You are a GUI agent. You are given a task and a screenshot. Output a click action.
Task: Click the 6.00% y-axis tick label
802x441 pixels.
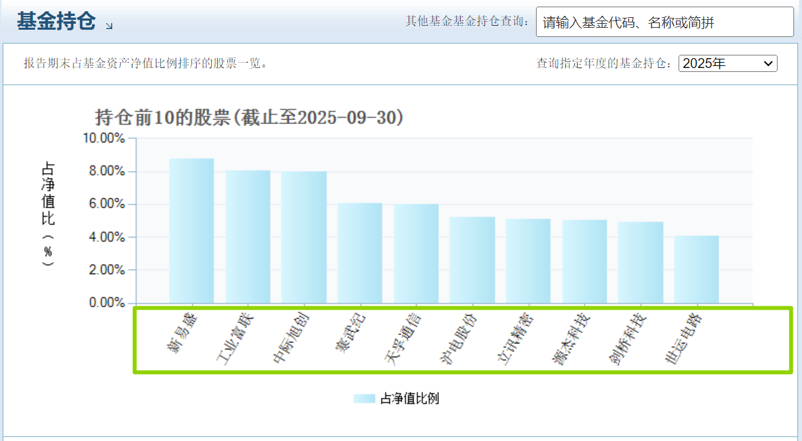pos(106,204)
